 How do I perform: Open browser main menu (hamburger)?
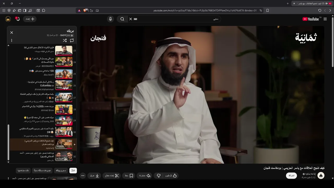click(4, 10)
